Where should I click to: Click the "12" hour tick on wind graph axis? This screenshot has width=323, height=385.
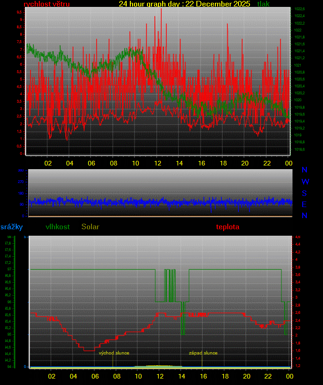158,163
